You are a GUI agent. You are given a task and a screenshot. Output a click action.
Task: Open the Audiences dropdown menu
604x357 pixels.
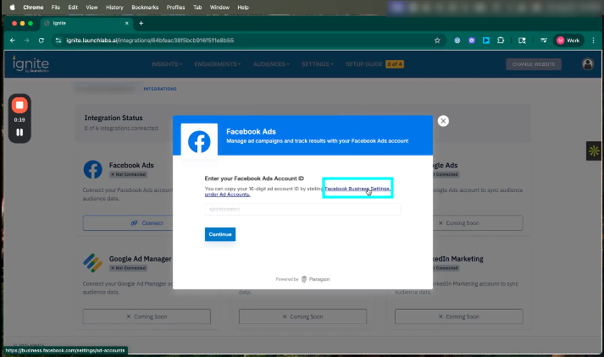271,64
